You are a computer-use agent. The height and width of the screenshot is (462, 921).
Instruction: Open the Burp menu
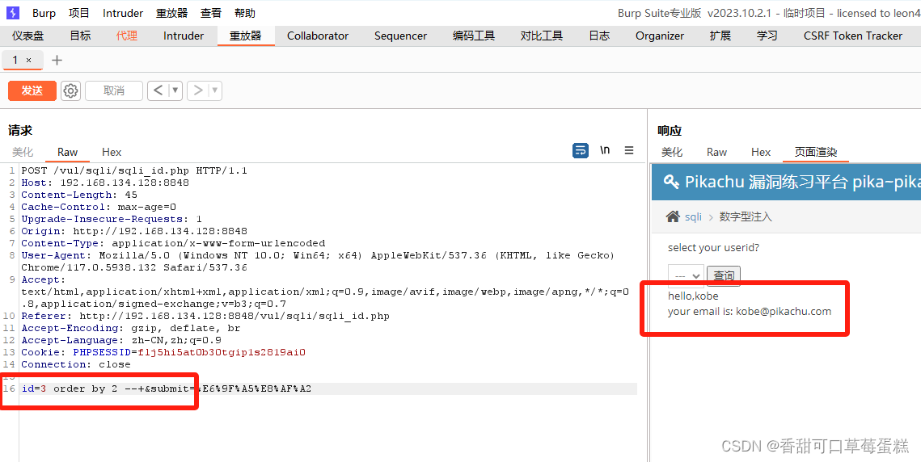44,13
